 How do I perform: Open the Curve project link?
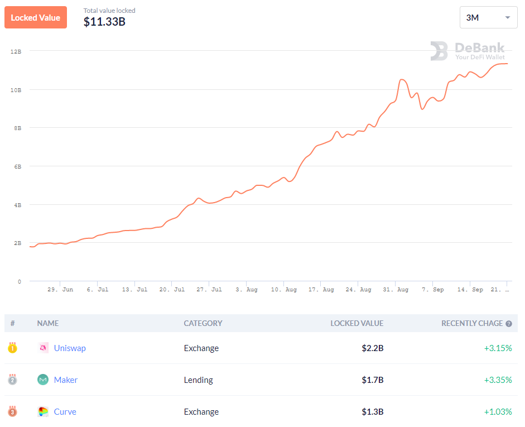point(65,412)
